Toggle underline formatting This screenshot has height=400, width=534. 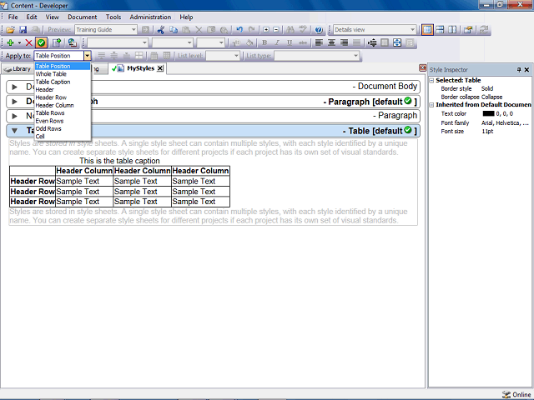[290, 42]
